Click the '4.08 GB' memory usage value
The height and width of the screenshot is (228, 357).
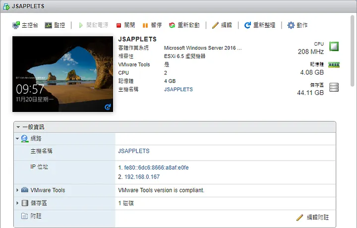tap(312, 72)
